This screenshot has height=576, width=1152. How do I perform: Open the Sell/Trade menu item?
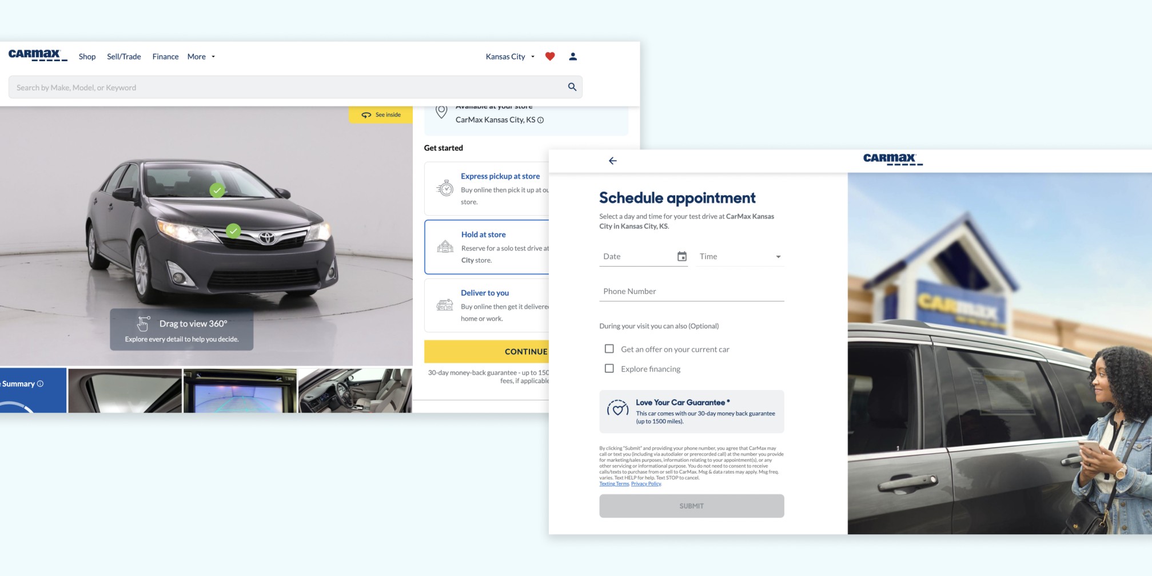[x=123, y=56]
